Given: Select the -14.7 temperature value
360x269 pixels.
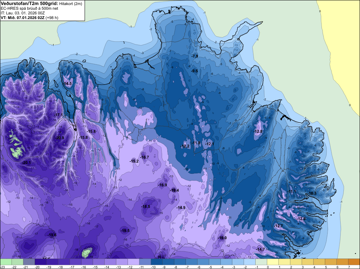Looking at the screenshot, I should click(x=260, y=249).
